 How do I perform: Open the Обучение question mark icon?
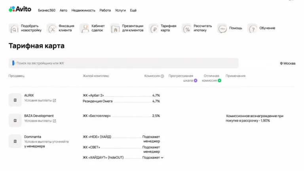pyautogui.click(x=253, y=28)
